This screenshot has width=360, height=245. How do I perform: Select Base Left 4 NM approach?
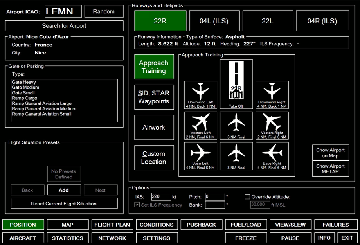tap(200, 156)
